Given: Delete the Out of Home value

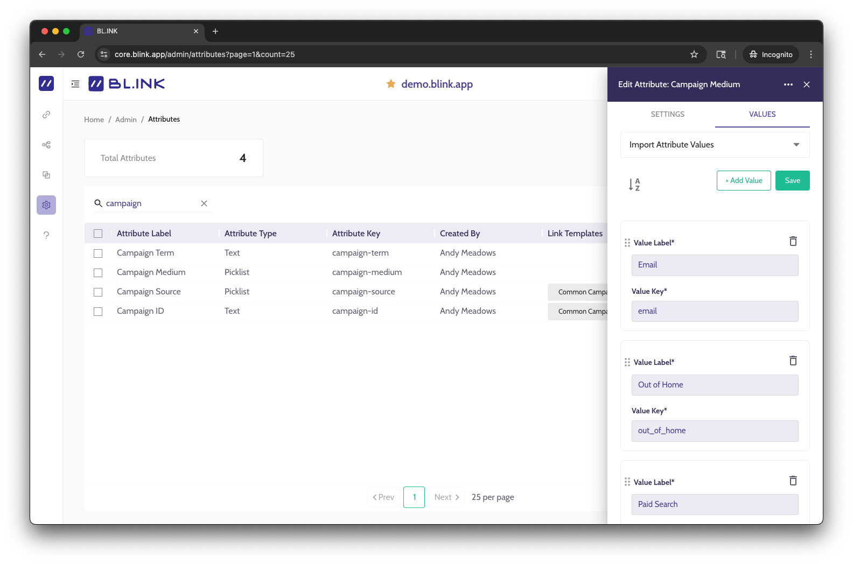Looking at the screenshot, I should tap(793, 361).
